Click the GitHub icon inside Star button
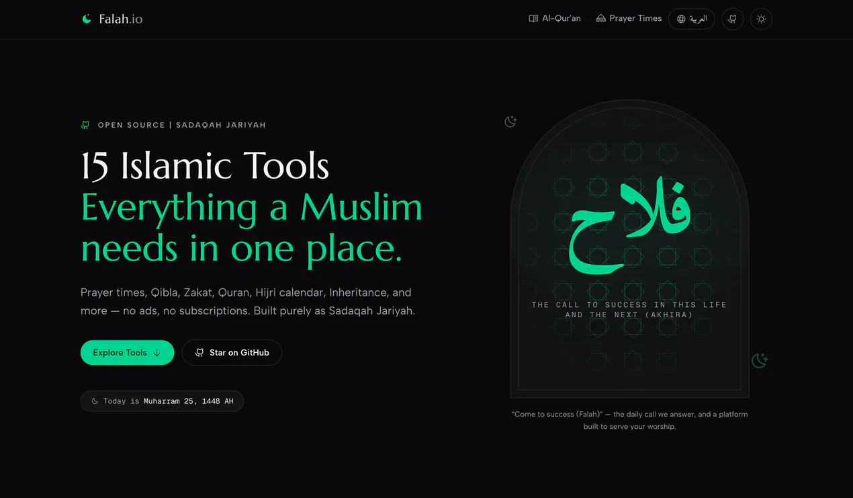The height and width of the screenshot is (498, 853). tap(199, 352)
